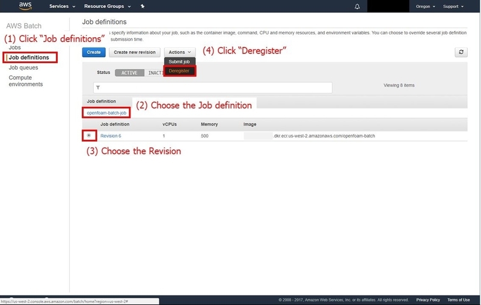Click the openfoam-batch image URL text
Viewport: 481px width, 305px height.
(324, 136)
